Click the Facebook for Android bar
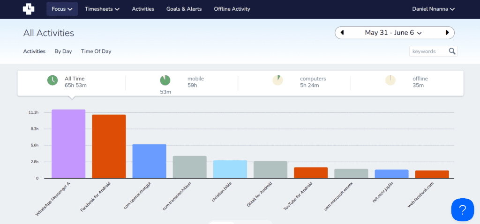Image resolution: width=480 pixels, height=224 pixels. [x=109, y=146]
